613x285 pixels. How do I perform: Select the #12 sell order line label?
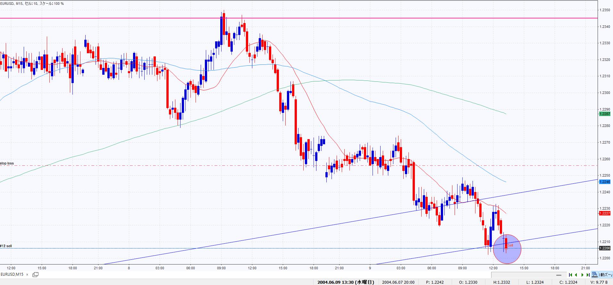tap(6, 246)
